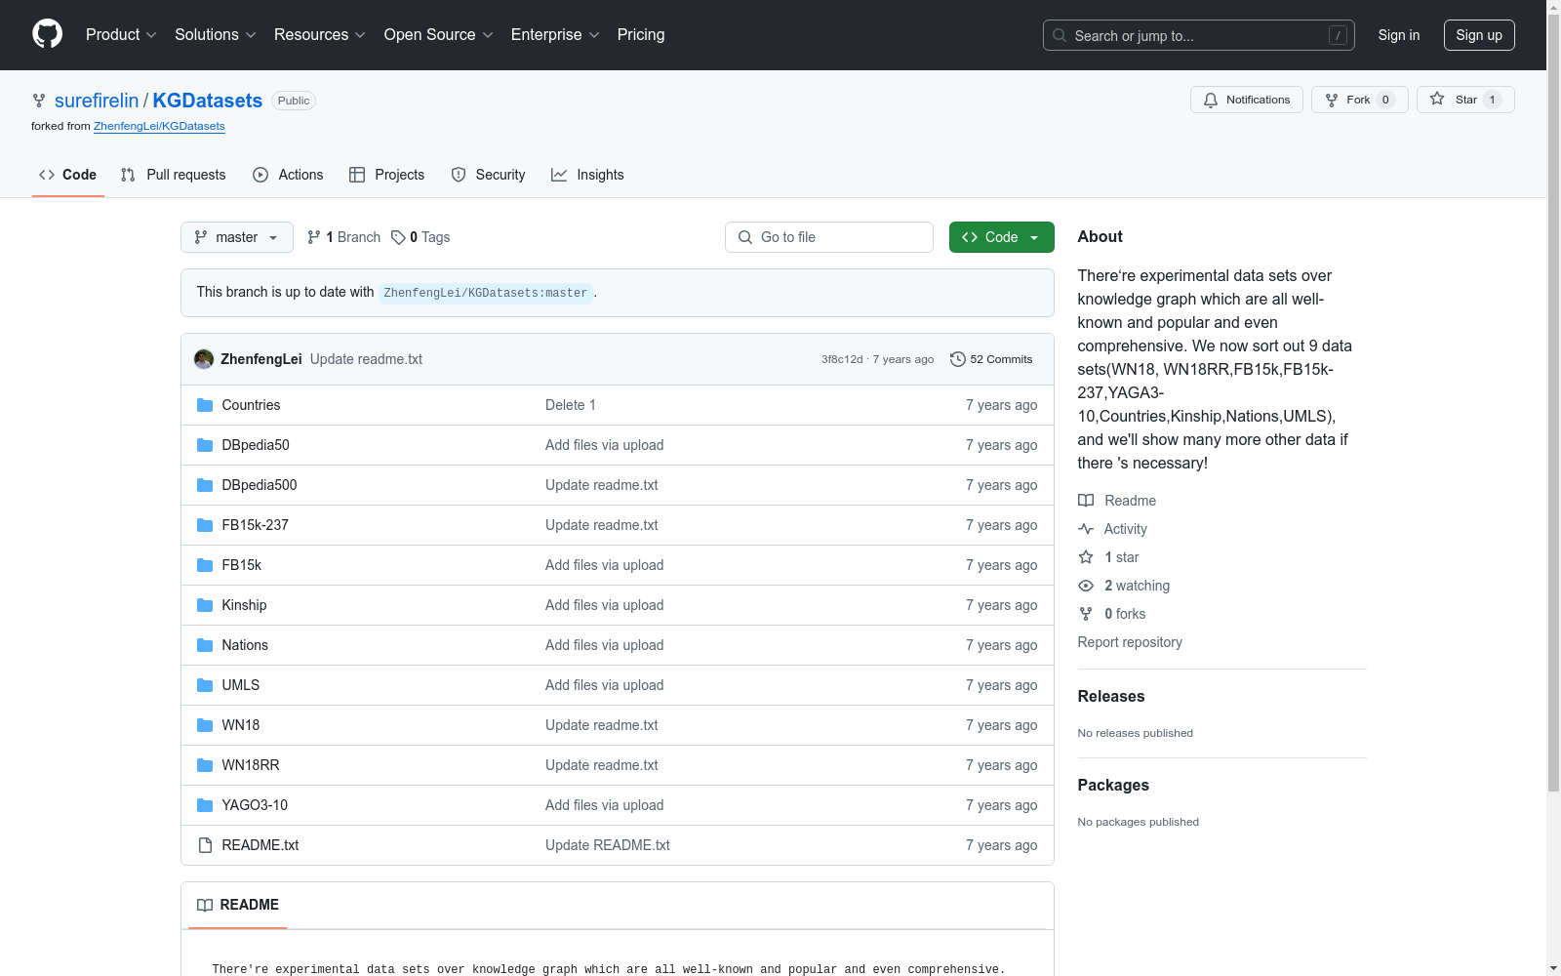
Task: Click the FB15k-237 folder icon
Action: coord(205,525)
